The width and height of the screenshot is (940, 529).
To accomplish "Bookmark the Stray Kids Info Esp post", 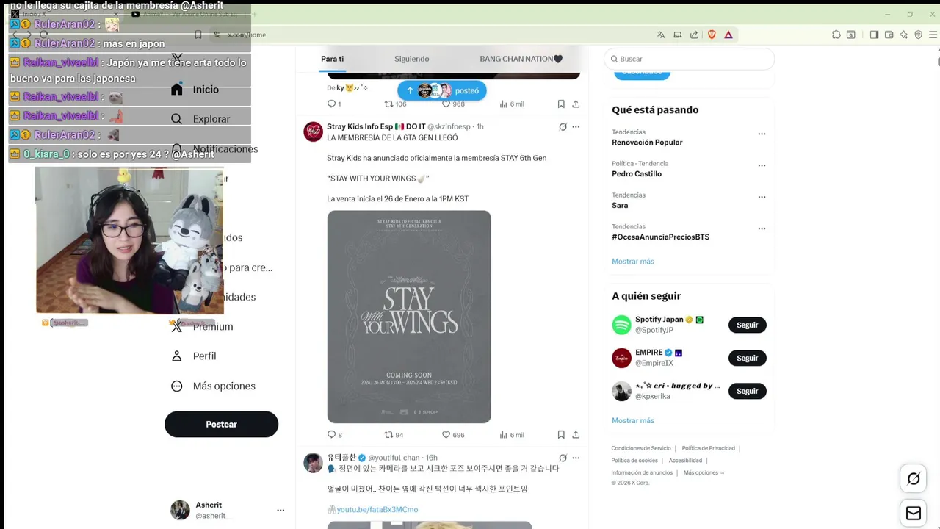I will pos(561,435).
